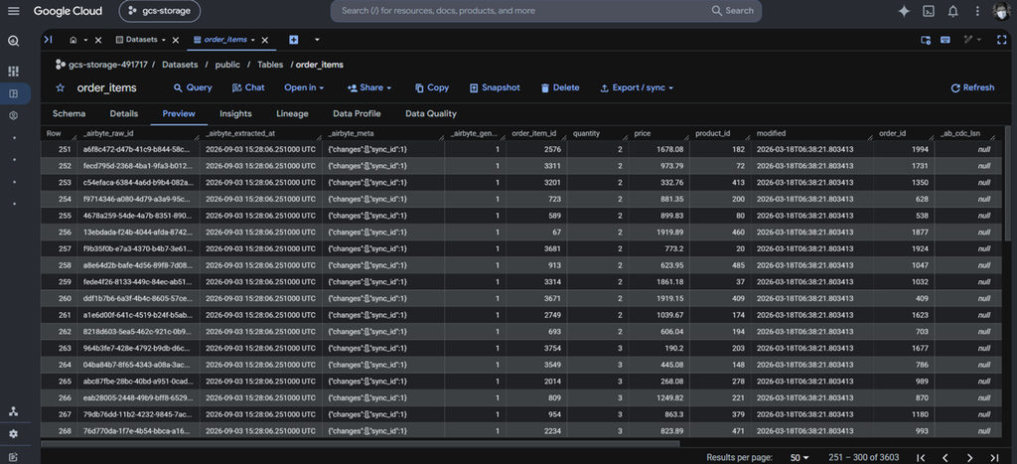Open the Insights tab
The width and height of the screenshot is (1017, 464).
[x=235, y=113]
